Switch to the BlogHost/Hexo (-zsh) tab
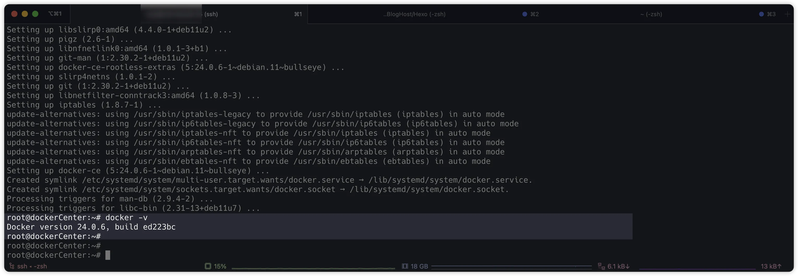 [x=414, y=14]
